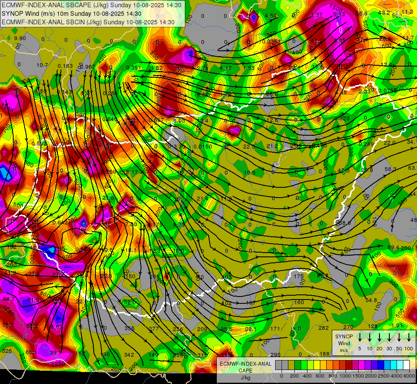Click the 30 m/s wind arrow in legend

(x=389, y=337)
